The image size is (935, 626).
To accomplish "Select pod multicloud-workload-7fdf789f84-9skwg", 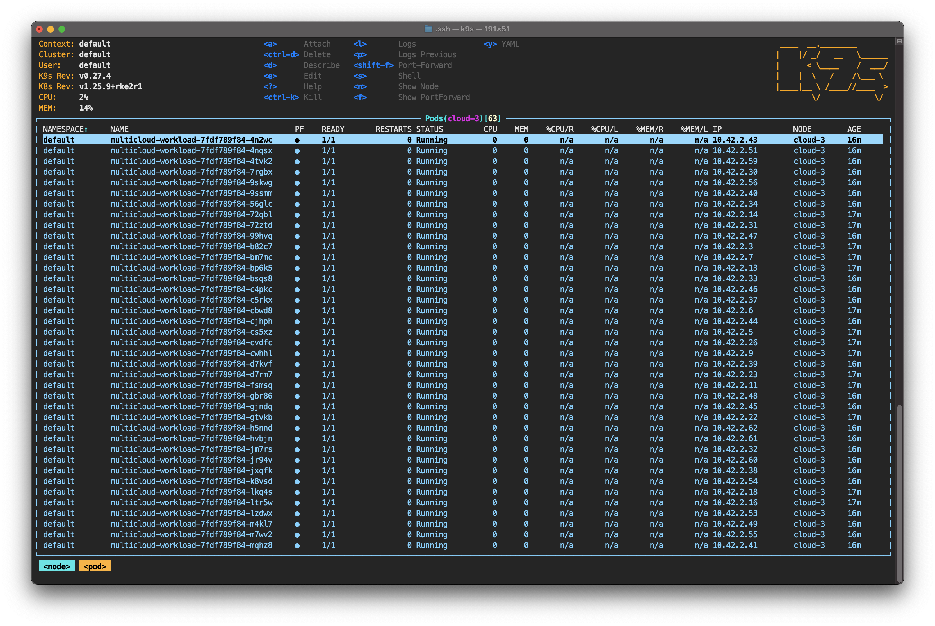I will pos(463,183).
